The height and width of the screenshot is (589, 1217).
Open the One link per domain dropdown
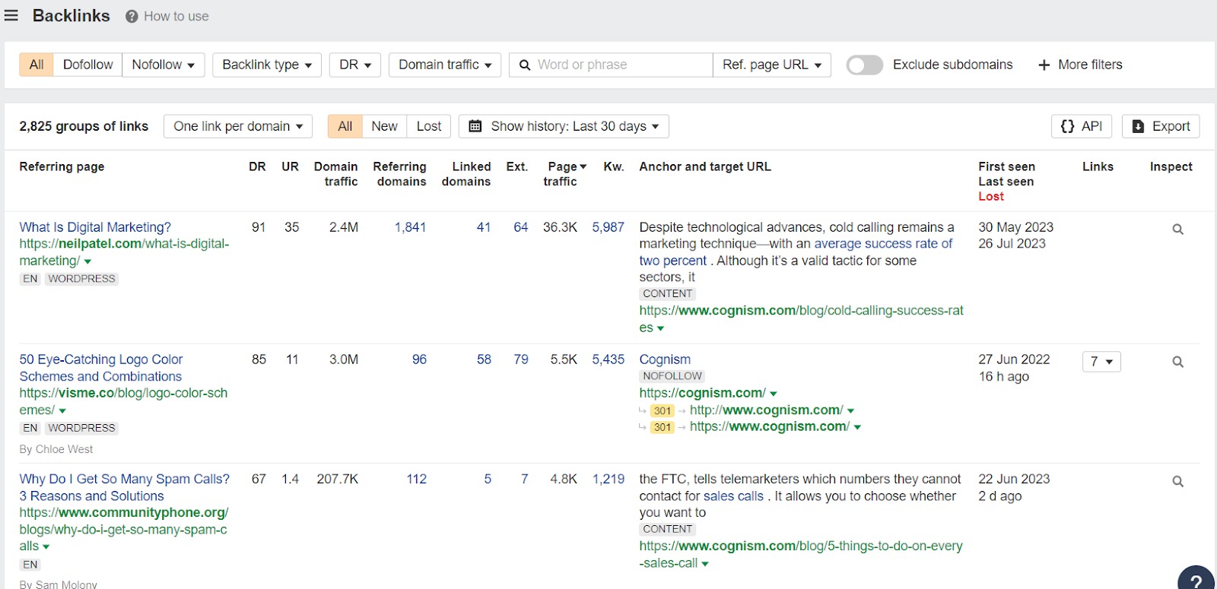238,126
